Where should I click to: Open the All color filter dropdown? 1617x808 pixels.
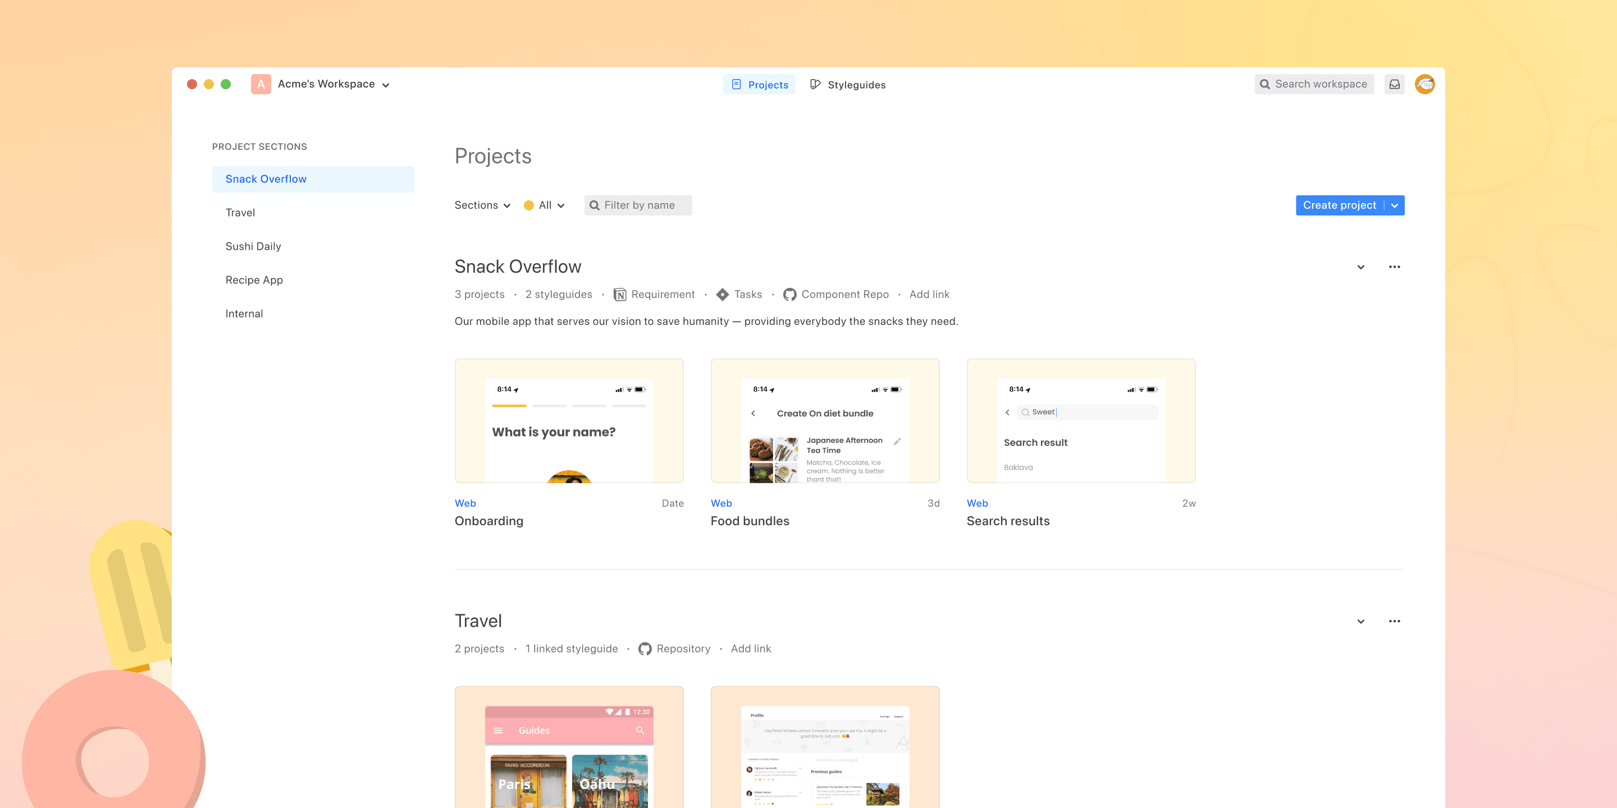tap(544, 205)
